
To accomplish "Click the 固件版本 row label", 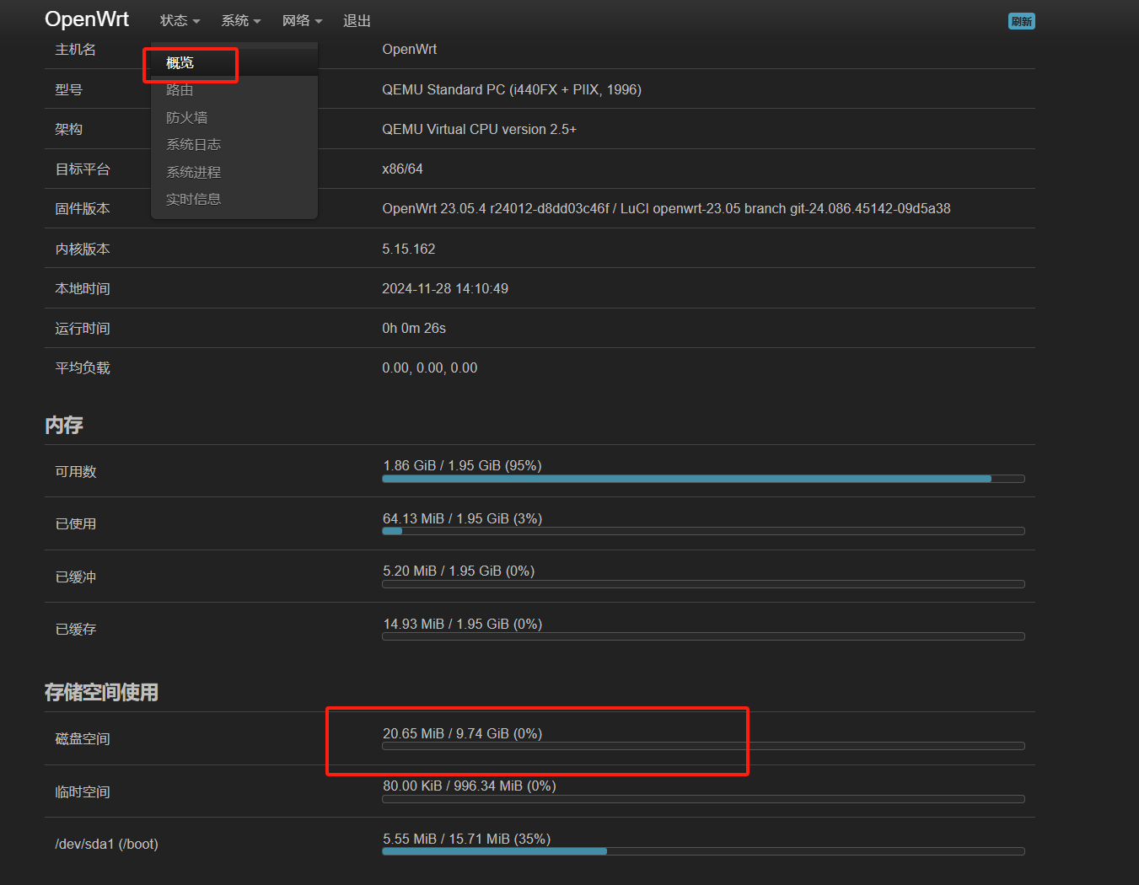I will point(83,208).
